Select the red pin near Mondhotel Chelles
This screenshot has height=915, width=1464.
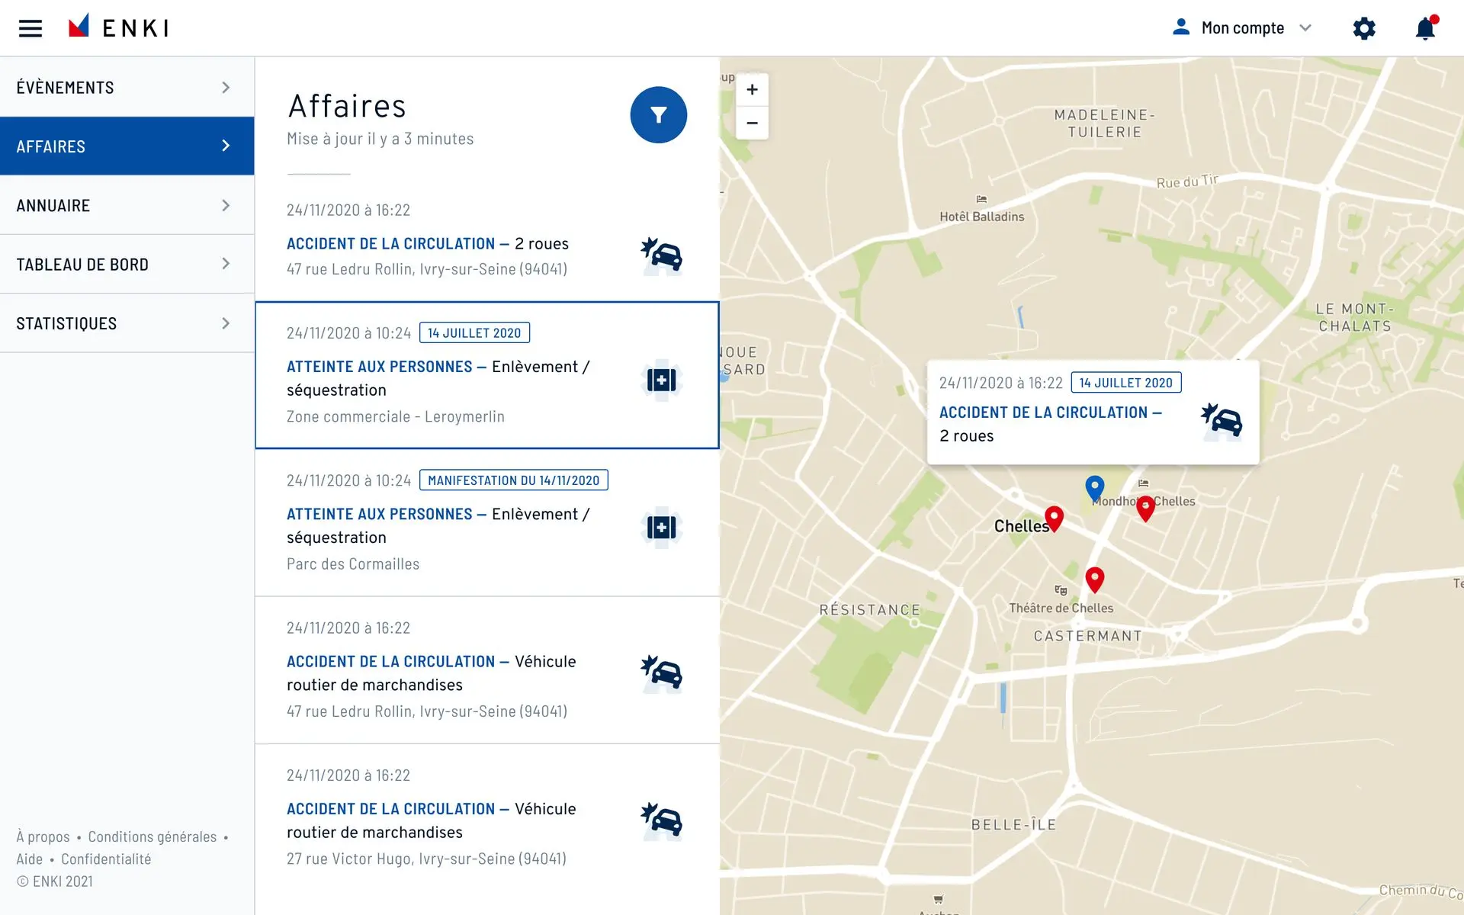1145,509
